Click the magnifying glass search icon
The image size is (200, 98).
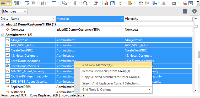[x=85, y=3]
